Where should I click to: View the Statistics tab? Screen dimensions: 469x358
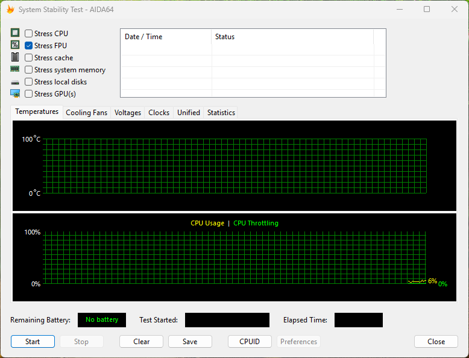(x=221, y=113)
